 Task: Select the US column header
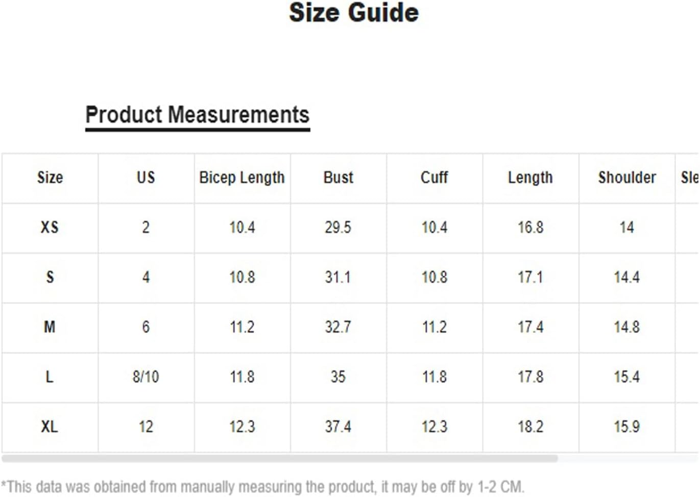click(x=146, y=178)
